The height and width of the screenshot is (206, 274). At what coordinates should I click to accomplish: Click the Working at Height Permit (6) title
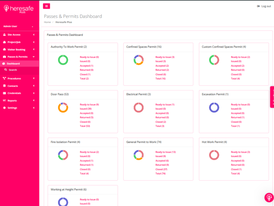tap(68, 190)
